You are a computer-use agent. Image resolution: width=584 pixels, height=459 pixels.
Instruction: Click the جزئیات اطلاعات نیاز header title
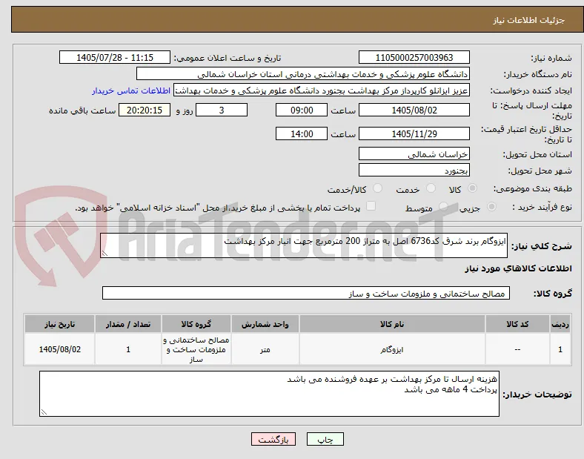pyautogui.click(x=529, y=20)
